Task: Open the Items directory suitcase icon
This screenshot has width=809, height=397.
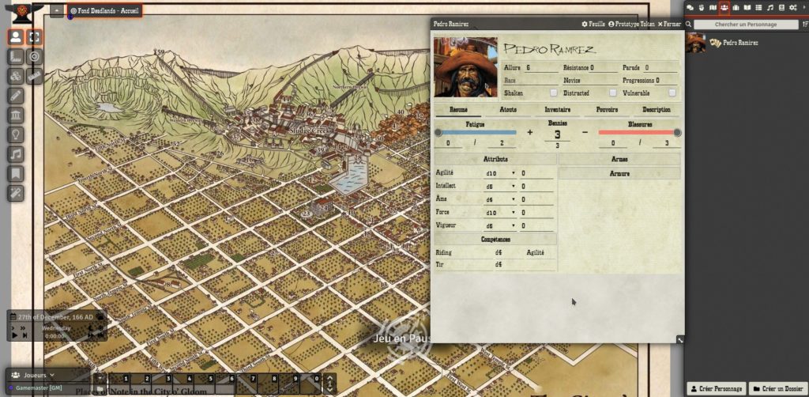Action: (x=736, y=7)
